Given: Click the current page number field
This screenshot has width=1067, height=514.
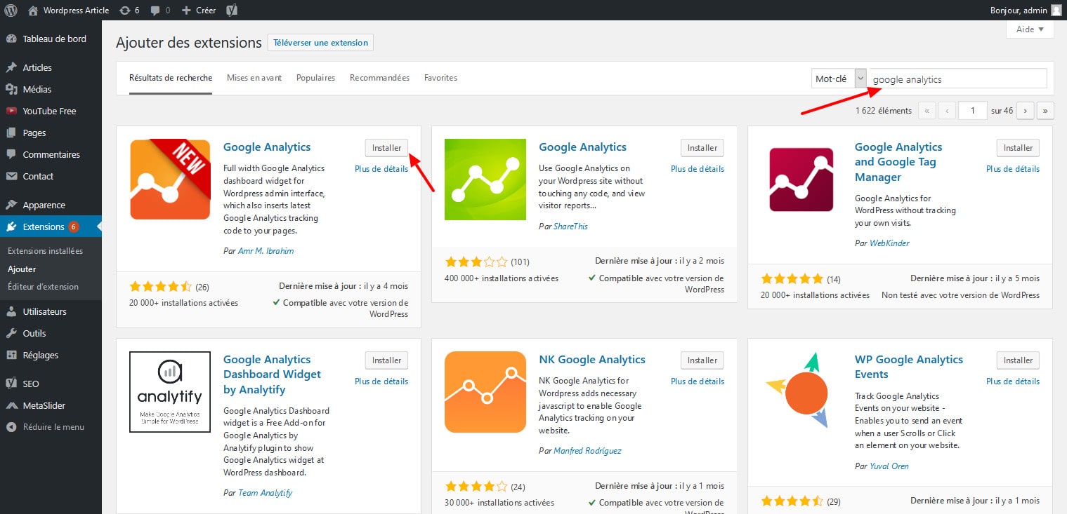Looking at the screenshot, I should click(973, 111).
